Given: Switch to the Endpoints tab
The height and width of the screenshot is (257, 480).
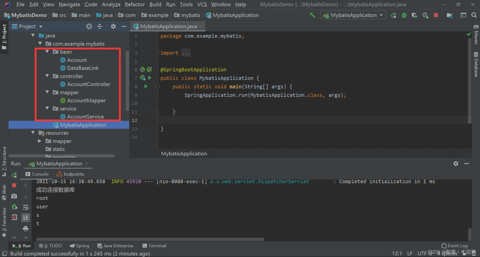Looking at the screenshot, I should coord(70,174).
